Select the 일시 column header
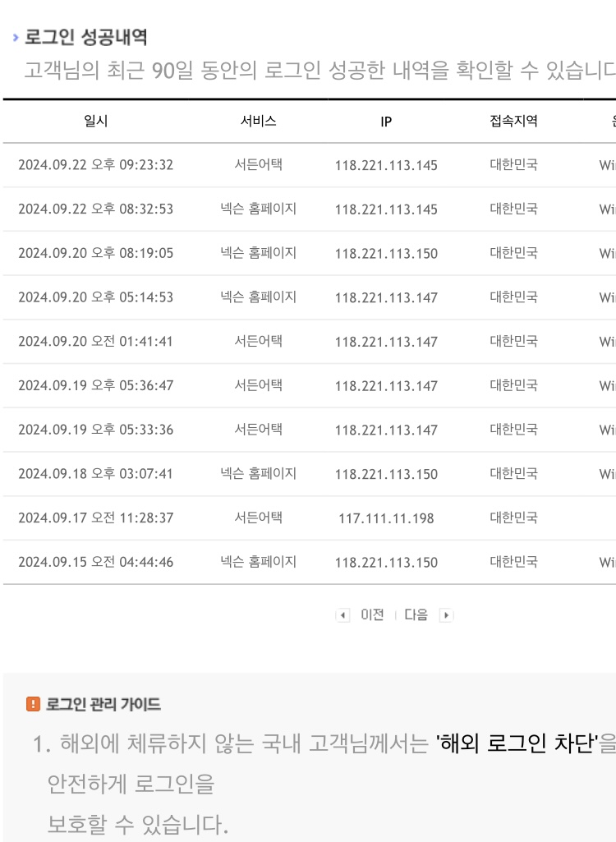Image resolution: width=616 pixels, height=842 pixels. tap(96, 121)
